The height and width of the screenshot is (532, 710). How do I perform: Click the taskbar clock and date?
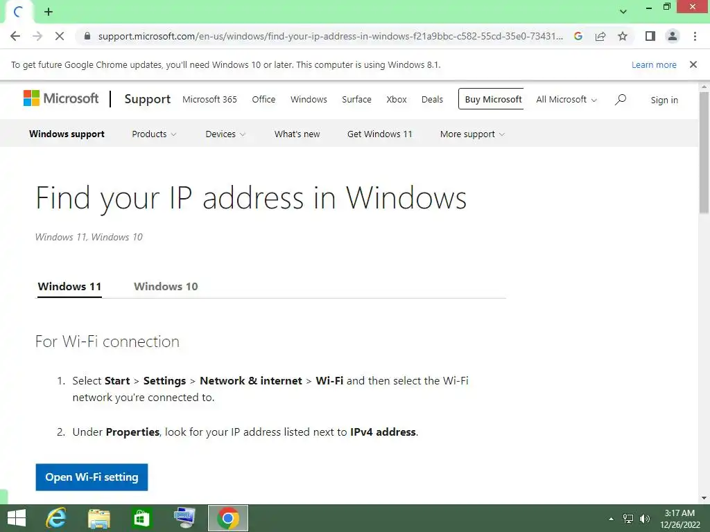[679, 519]
